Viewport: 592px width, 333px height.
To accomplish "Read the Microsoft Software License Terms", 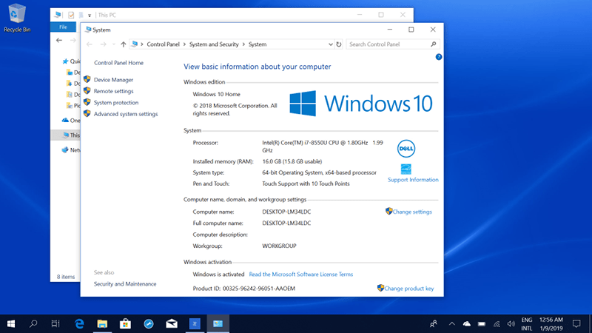I will (x=301, y=274).
